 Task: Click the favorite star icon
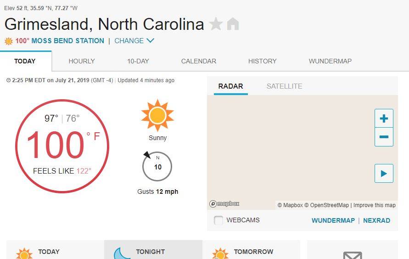click(216, 24)
